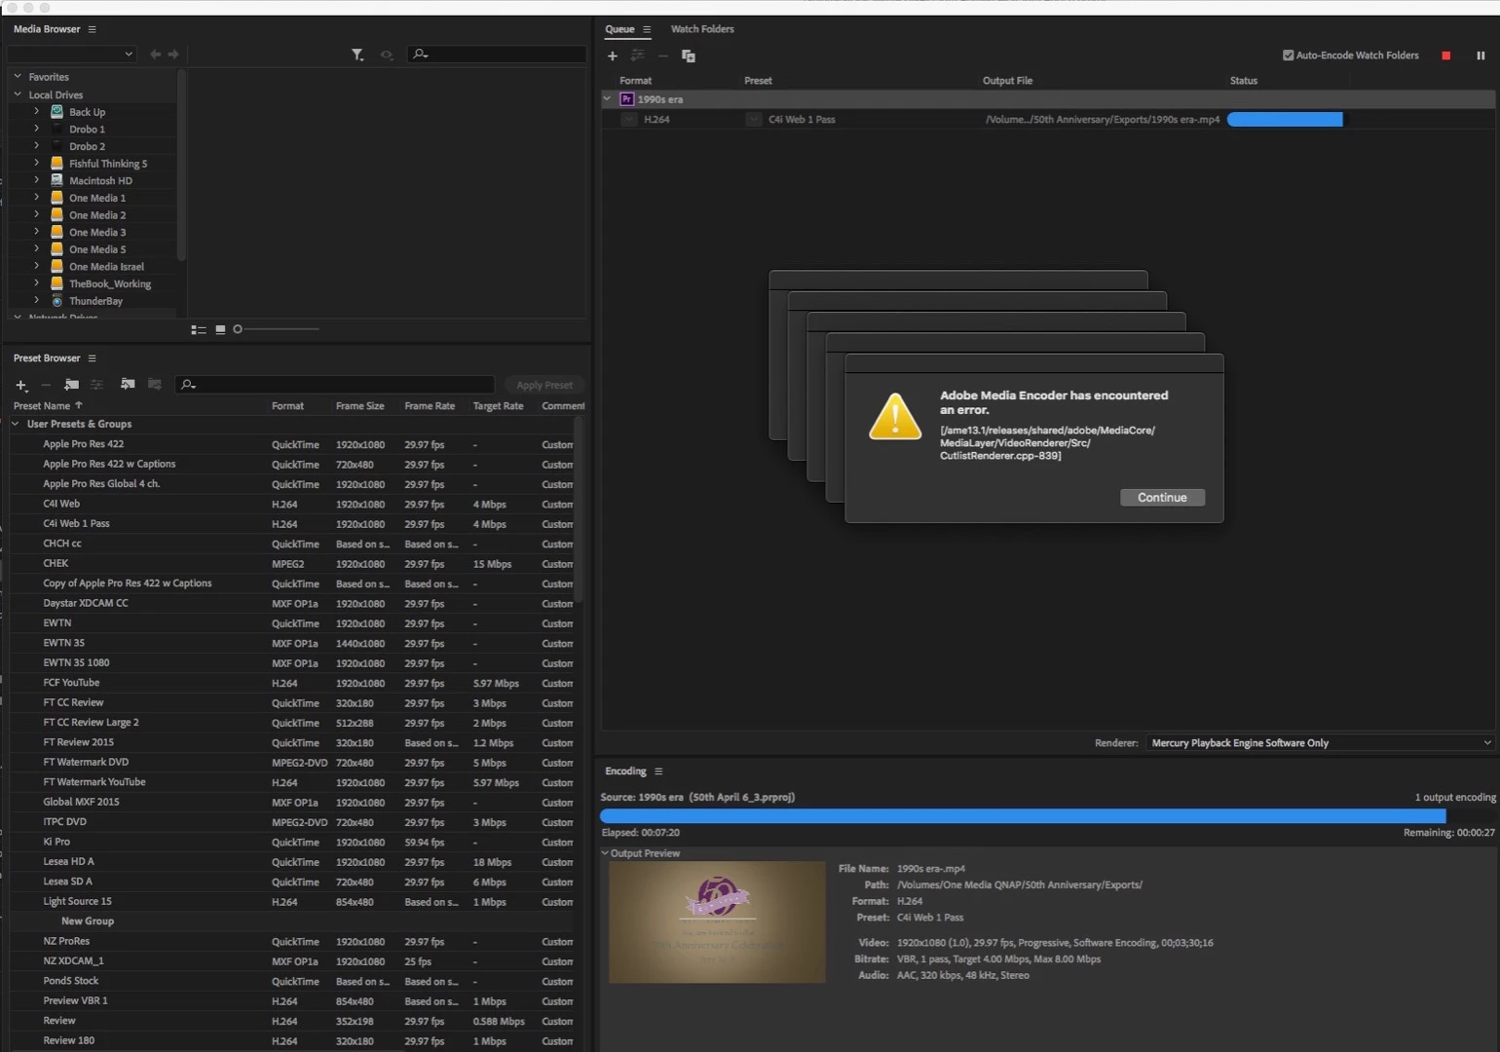Image resolution: width=1500 pixels, height=1052 pixels.
Task: Click the Preset Browser search field
Action: pyautogui.click(x=335, y=385)
